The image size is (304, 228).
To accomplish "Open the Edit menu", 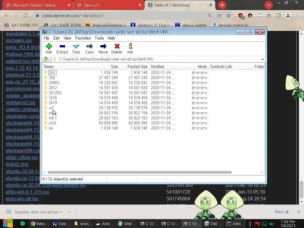I will point(56,38).
